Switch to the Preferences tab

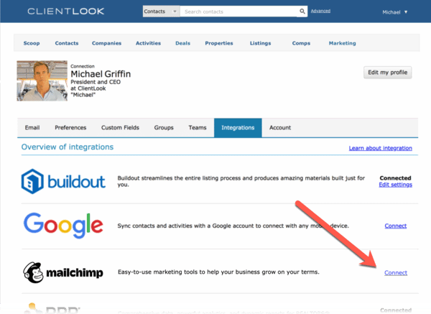coord(70,128)
